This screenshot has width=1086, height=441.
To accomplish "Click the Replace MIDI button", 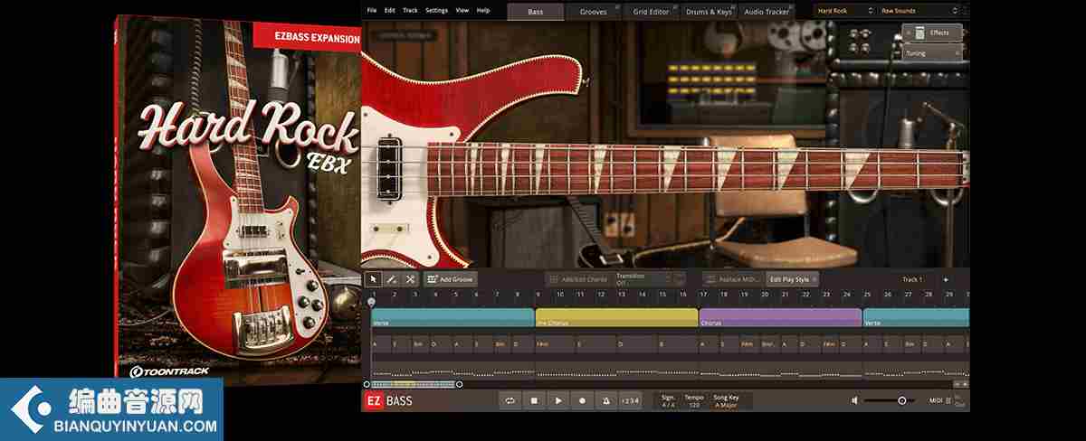I will (734, 279).
